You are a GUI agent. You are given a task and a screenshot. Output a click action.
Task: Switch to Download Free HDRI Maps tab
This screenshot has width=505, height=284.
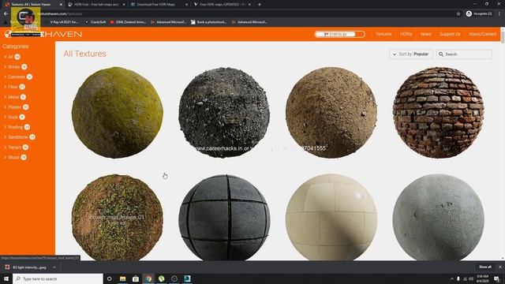156,5
